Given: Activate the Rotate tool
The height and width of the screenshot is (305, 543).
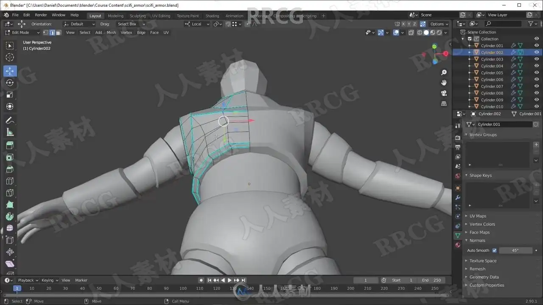Looking at the screenshot, I should 10,83.
